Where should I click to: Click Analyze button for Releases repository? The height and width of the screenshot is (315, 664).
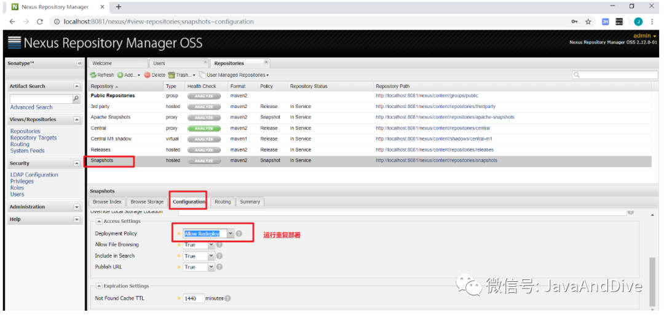pyautogui.click(x=204, y=150)
